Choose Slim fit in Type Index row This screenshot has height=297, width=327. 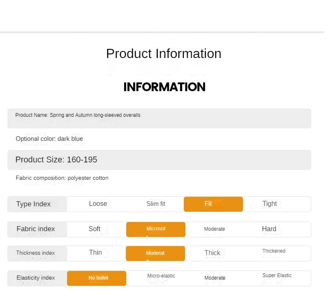pyautogui.click(x=156, y=204)
